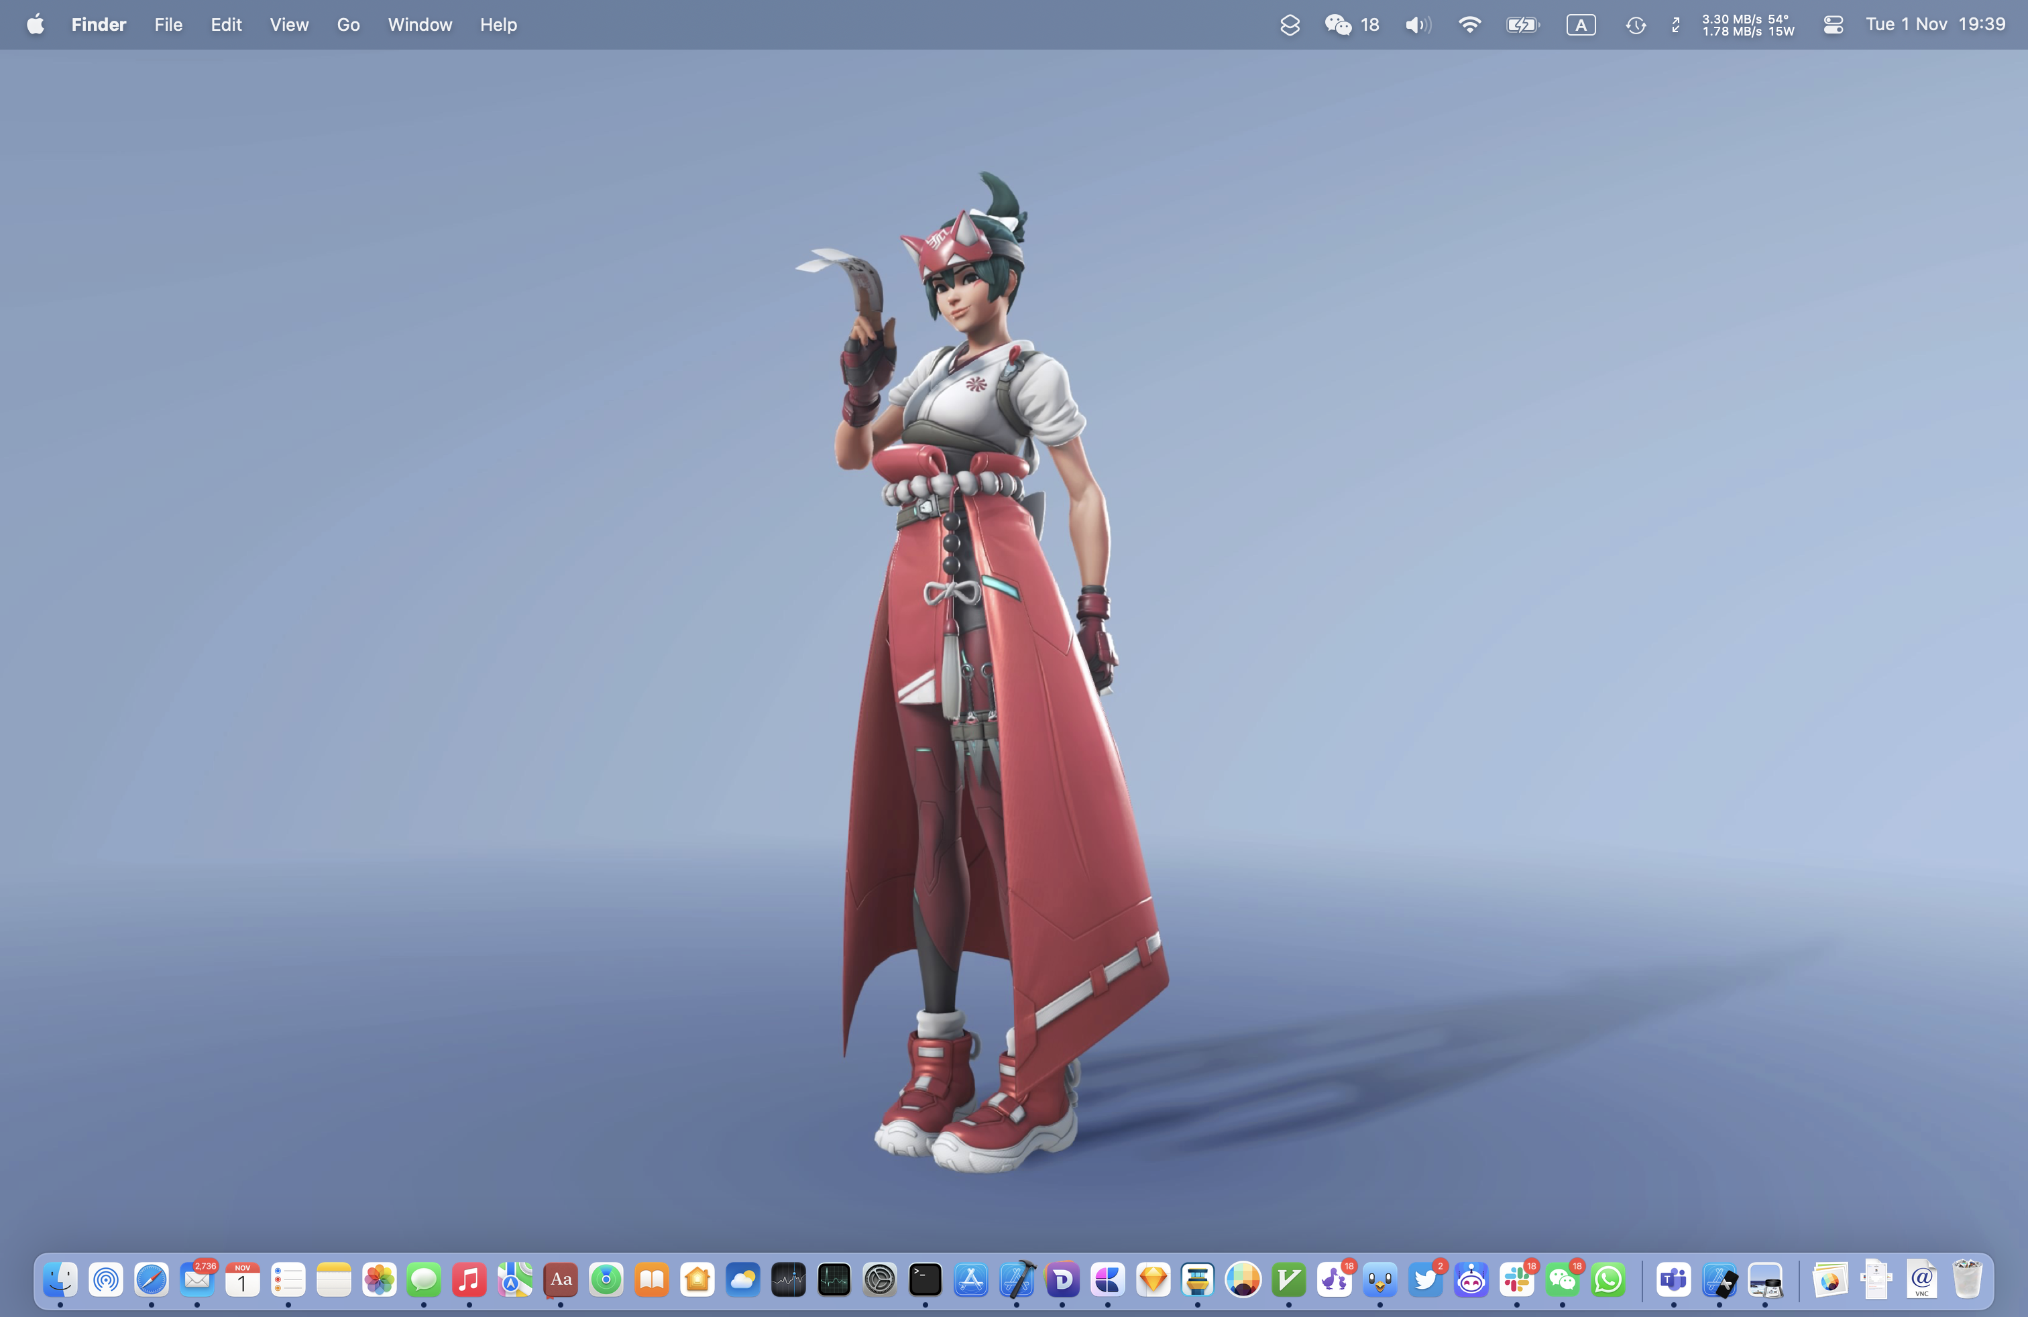Open the File menu
This screenshot has height=1317, width=2028.
coord(168,25)
